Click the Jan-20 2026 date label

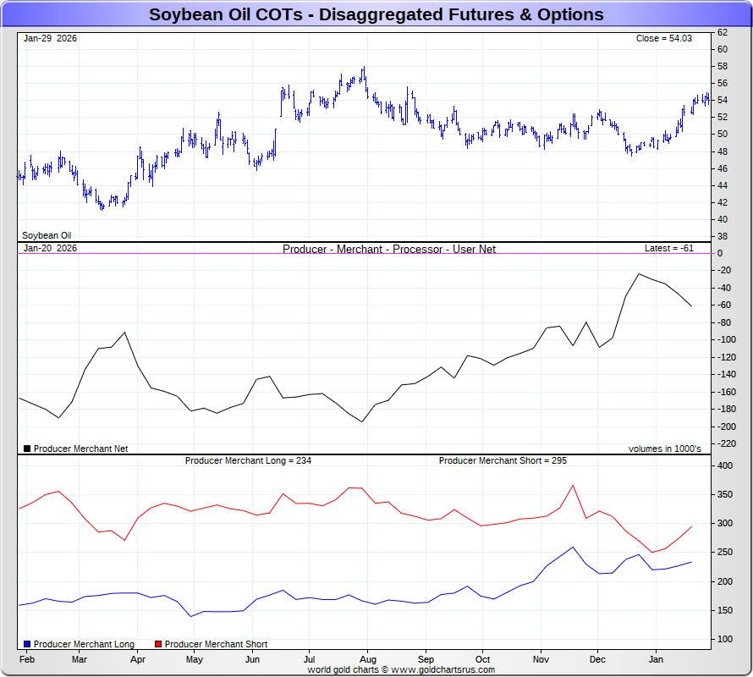(50, 248)
